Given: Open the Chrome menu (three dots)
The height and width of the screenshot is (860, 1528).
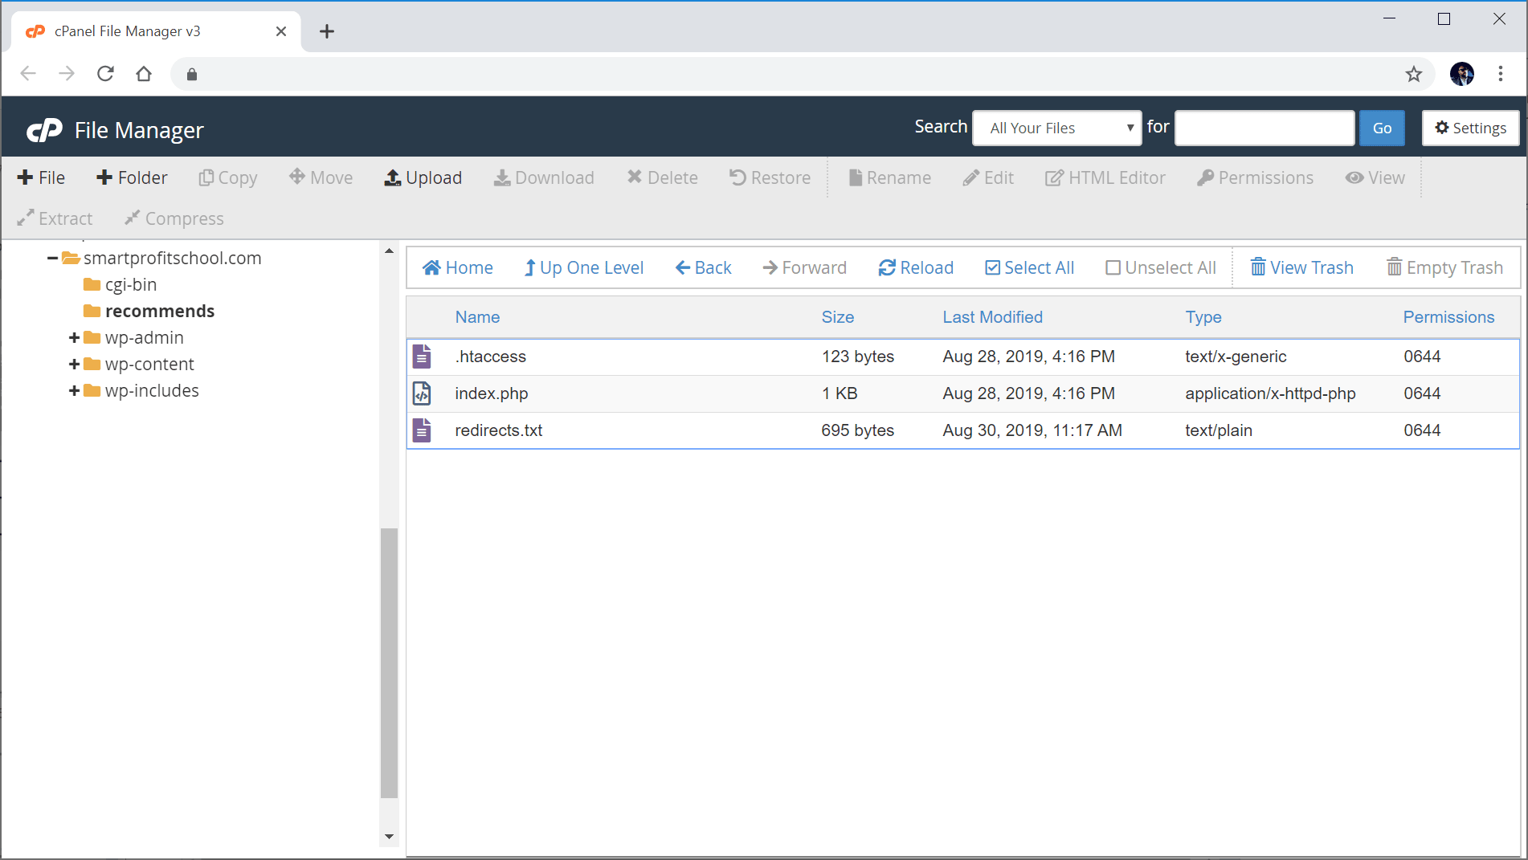Looking at the screenshot, I should pos(1501,74).
